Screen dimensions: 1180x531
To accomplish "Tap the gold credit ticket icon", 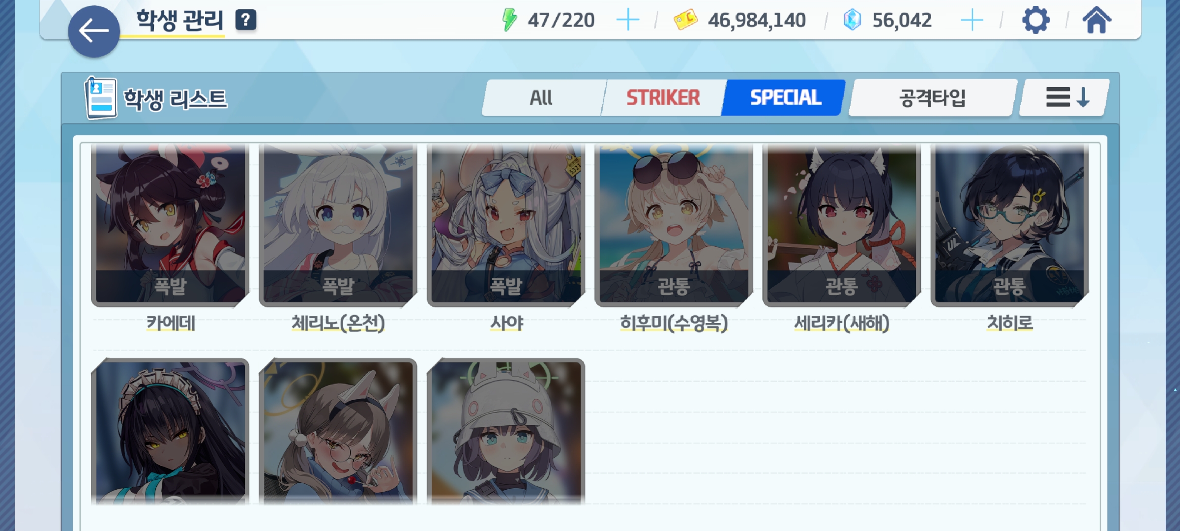I will point(686,20).
